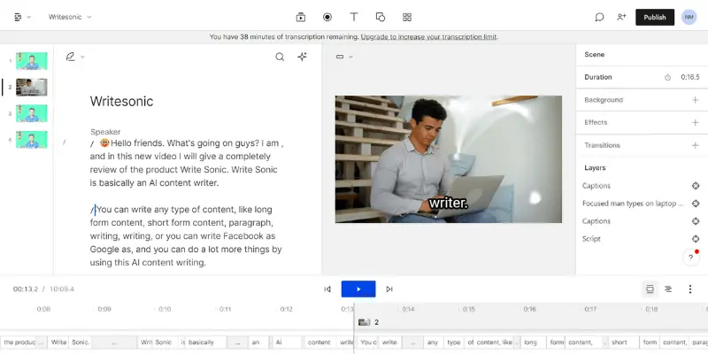Click the Writesonic composition title

coord(121,101)
